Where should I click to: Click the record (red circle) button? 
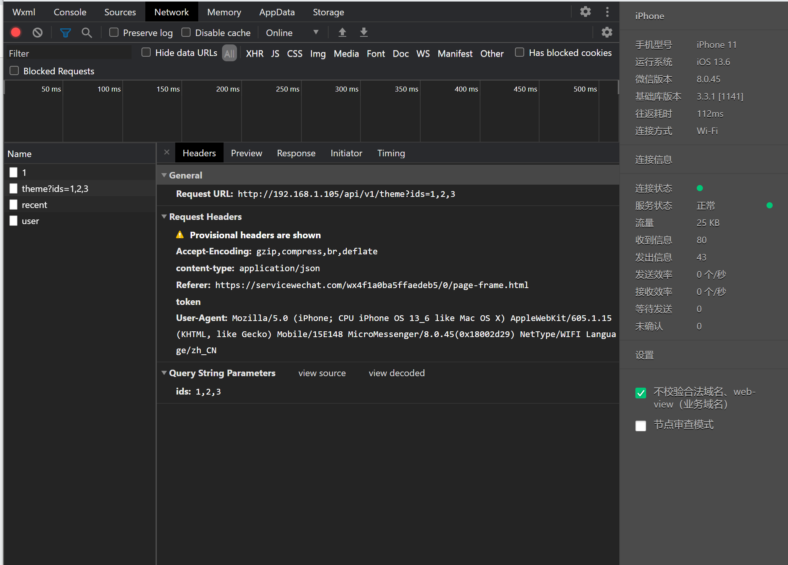click(17, 33)
